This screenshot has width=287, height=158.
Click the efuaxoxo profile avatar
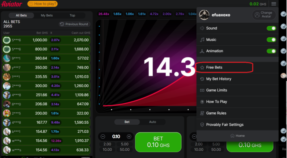point(204,15)
